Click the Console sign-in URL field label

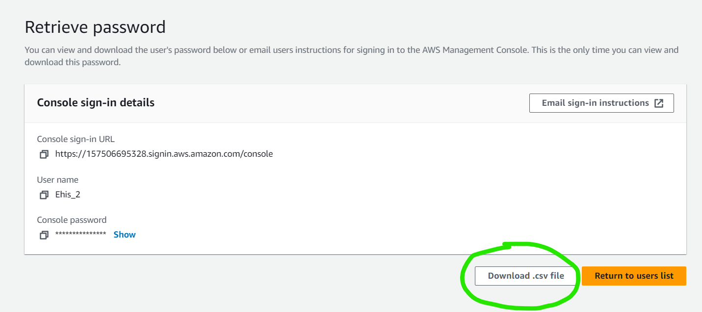[x=76, y=139]
